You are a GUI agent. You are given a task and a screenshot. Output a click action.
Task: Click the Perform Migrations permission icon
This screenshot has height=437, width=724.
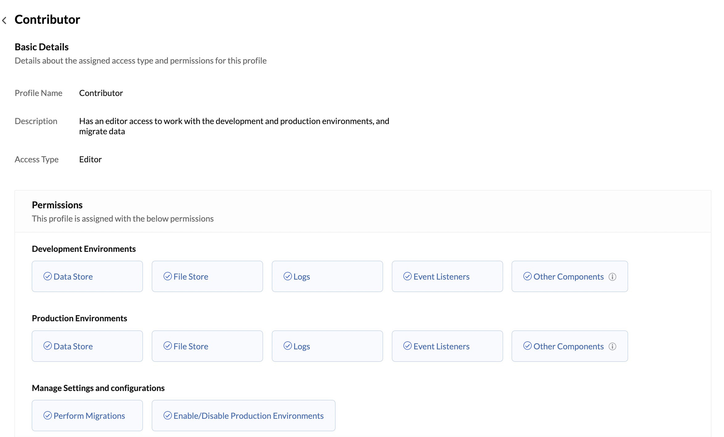[x=47, y=415]
